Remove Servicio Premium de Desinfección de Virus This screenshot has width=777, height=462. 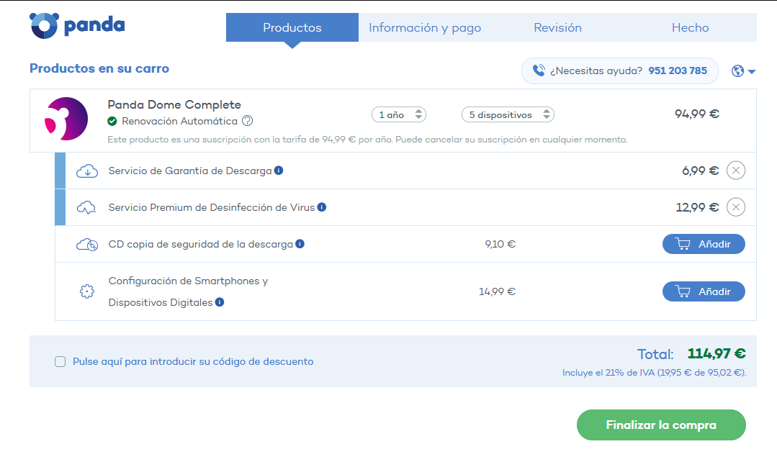[x=736, y=207]
